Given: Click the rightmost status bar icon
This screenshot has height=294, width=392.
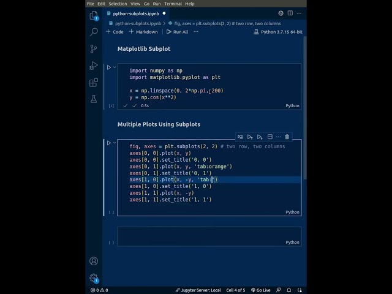Looking at the screenshot, I should 300,290.
